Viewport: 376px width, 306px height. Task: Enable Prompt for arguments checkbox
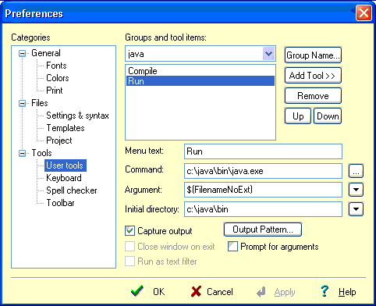point(232,246)
